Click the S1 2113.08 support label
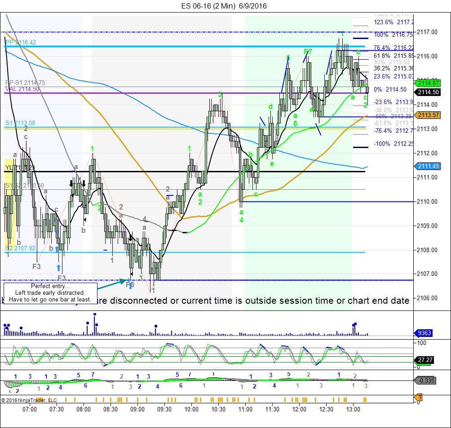This screenshot has height=428, width=451. (x=20, y=123)
